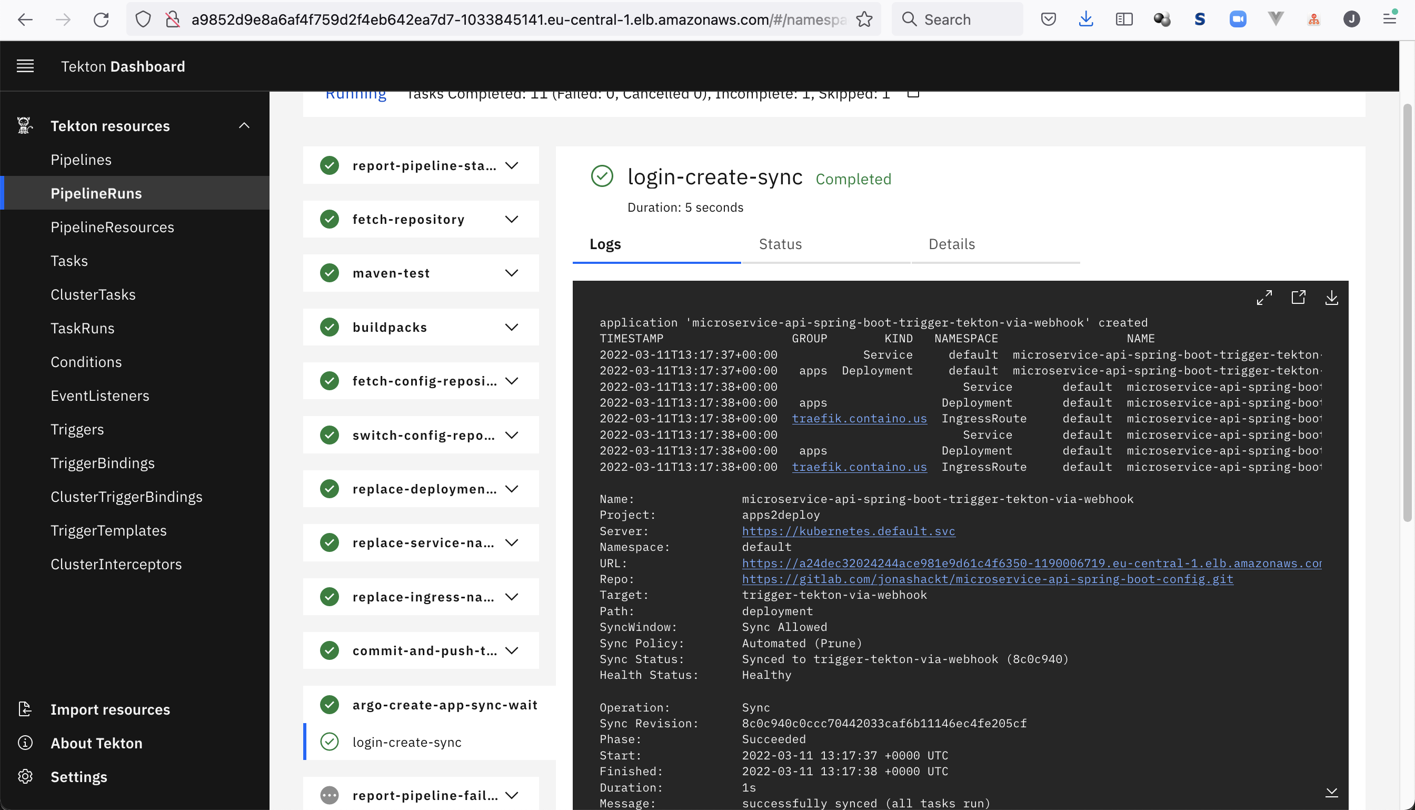The width and height of the screenshot is (1415, 810).
Task: Open the Details tab
Action: (x=951, y=244)
